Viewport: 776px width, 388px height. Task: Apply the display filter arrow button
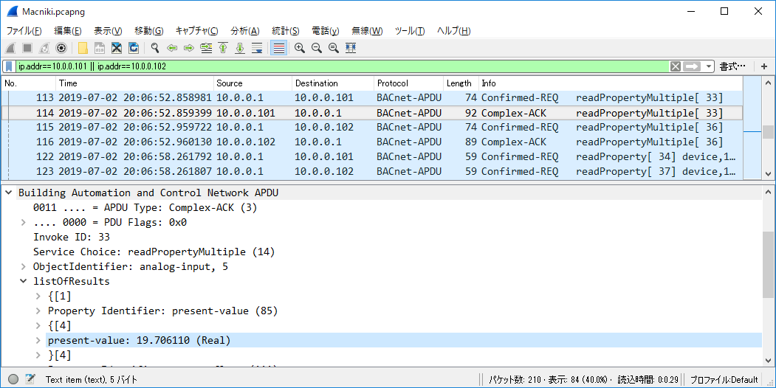(x=692, y=66)
